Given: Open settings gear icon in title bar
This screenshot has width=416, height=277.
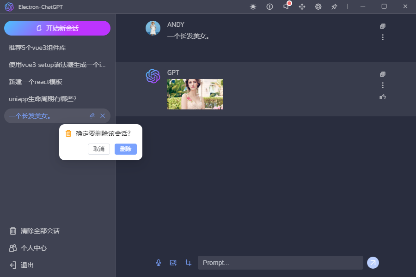Looking at the screenshot, I should click(x=318, y=6).
